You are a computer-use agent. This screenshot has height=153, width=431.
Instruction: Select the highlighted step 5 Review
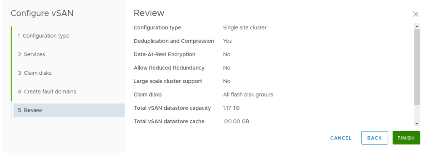[69, 110]
